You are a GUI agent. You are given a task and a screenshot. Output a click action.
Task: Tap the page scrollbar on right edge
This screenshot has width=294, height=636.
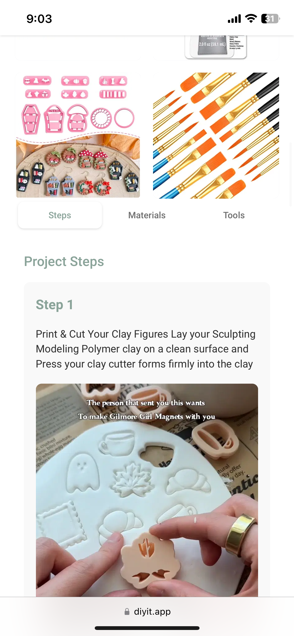[x=291, y=174]
